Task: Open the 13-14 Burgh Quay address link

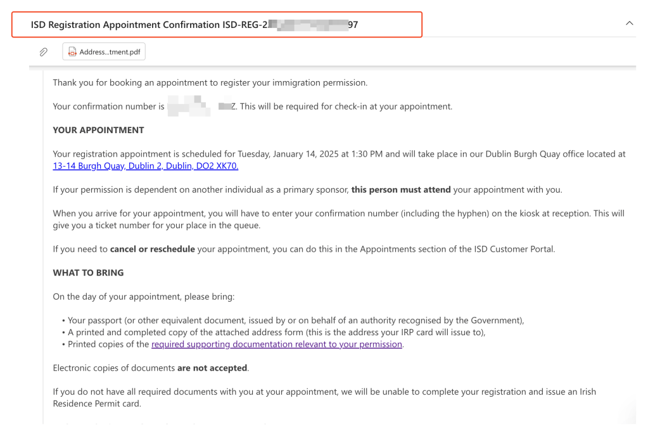Action: click(145, 166)
